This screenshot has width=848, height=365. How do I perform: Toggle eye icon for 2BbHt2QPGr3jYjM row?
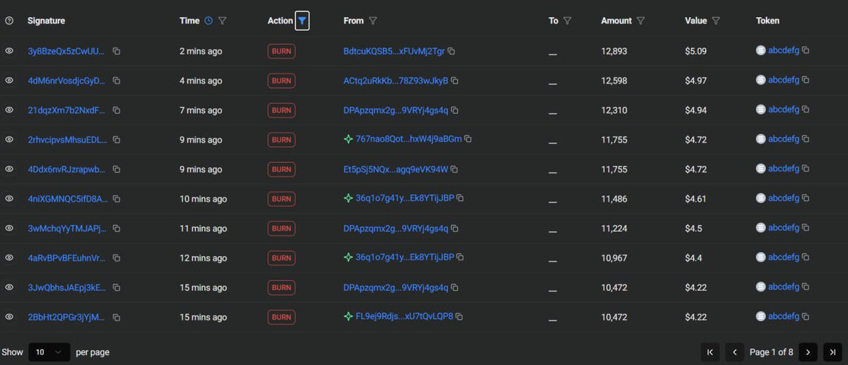click(9, 318)
